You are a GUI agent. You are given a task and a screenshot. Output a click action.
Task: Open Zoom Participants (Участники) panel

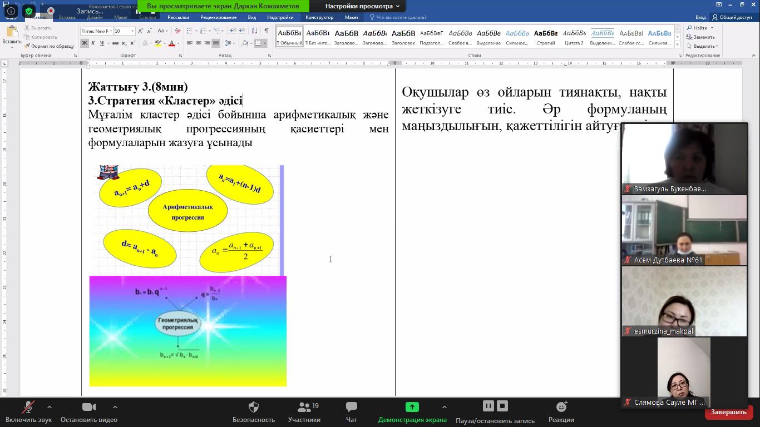pos(304,412)
